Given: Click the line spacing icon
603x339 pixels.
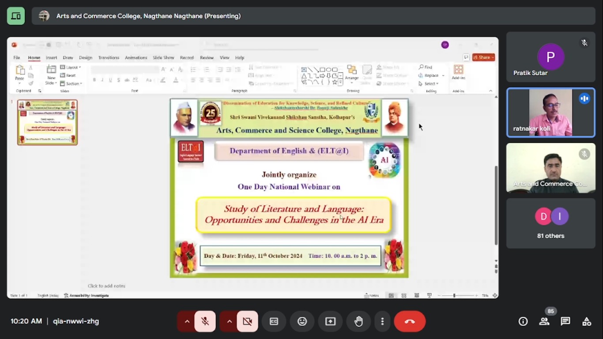Looking at the screenshot, I should point(238,69).
